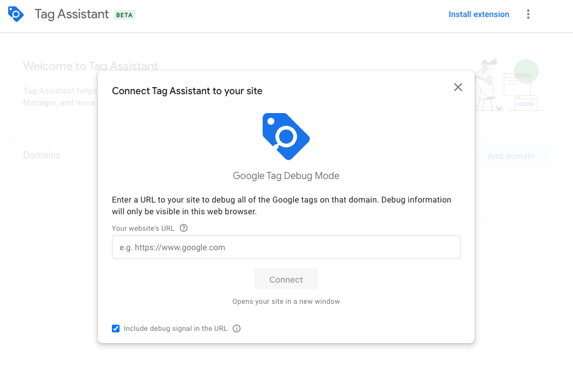Click the Enter a URL to your site description

coord(281,205)
